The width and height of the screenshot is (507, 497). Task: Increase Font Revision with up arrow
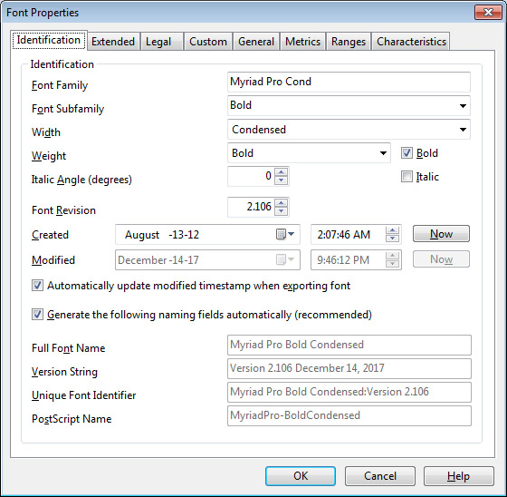[281, 203]
